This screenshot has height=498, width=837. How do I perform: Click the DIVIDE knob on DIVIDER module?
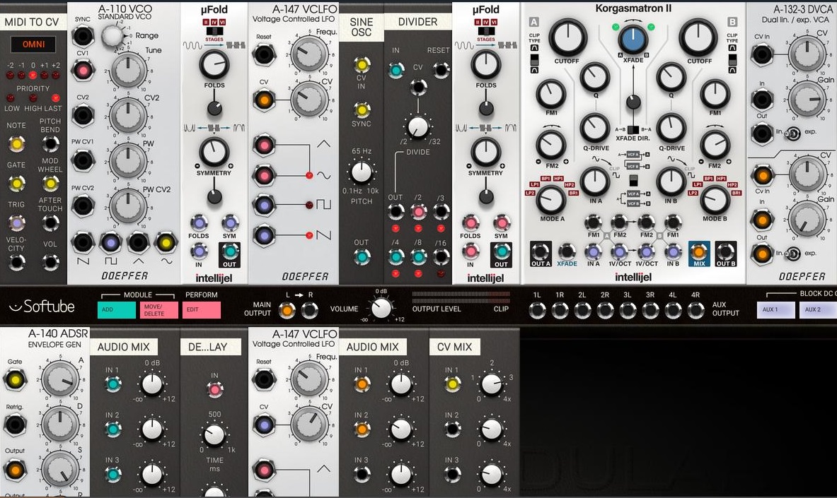coord(418,127)
